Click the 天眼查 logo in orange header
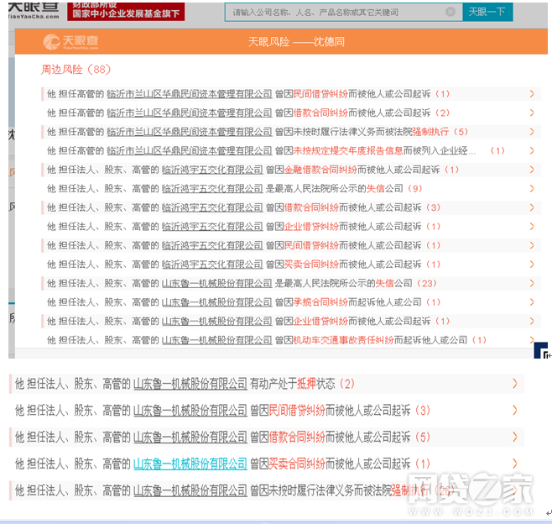 [70, 42]
